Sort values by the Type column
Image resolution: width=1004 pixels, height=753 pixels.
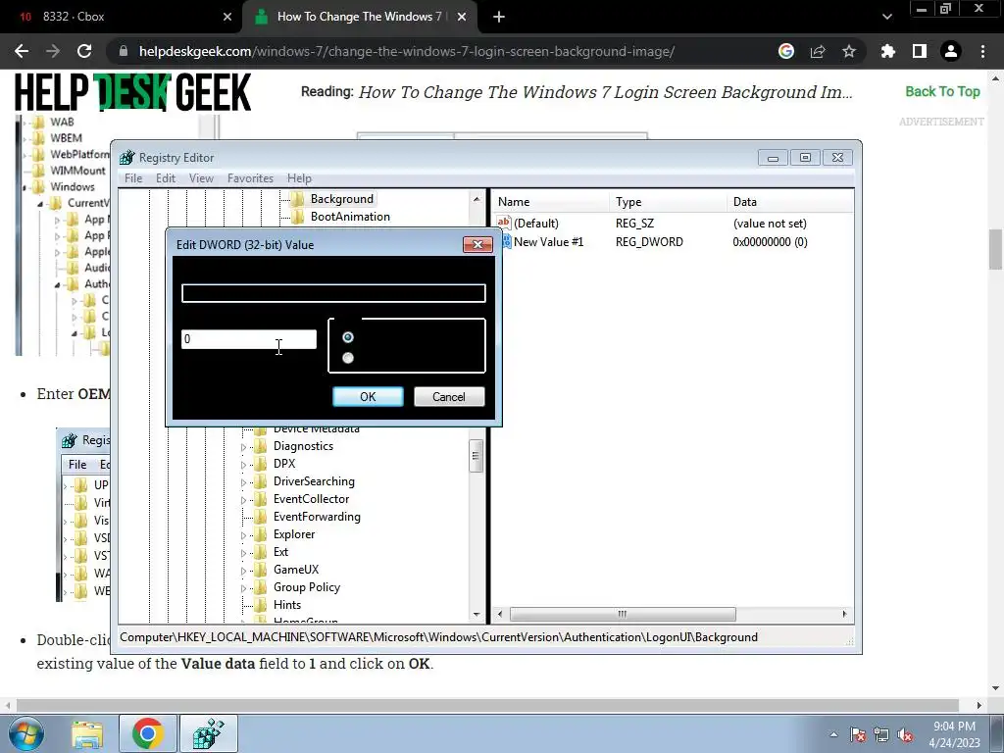pos(669,202)
